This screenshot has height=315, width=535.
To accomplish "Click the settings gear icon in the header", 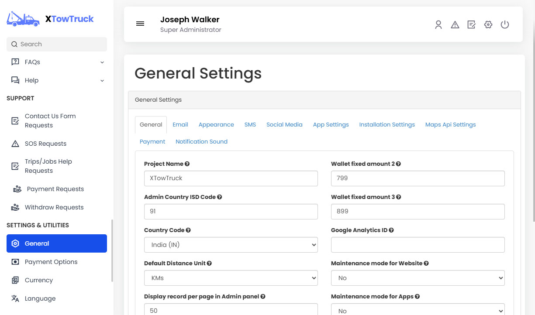I will pos(488,25).
